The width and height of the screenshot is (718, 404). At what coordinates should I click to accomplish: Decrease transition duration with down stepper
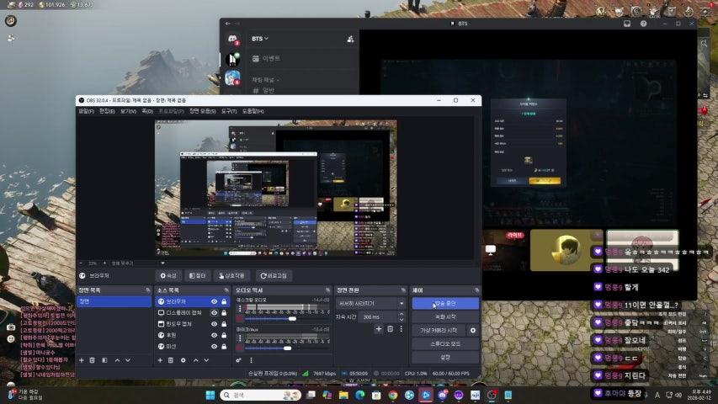(x=402, y=319)
